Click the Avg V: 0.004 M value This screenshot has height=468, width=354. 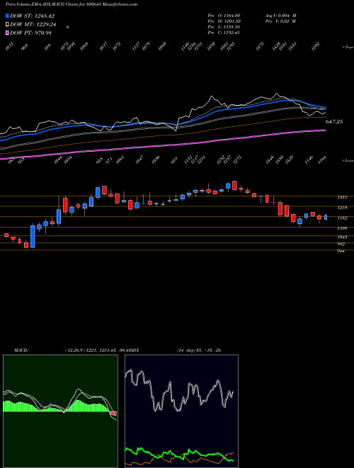pyautogui.click(x=280, y=15)
